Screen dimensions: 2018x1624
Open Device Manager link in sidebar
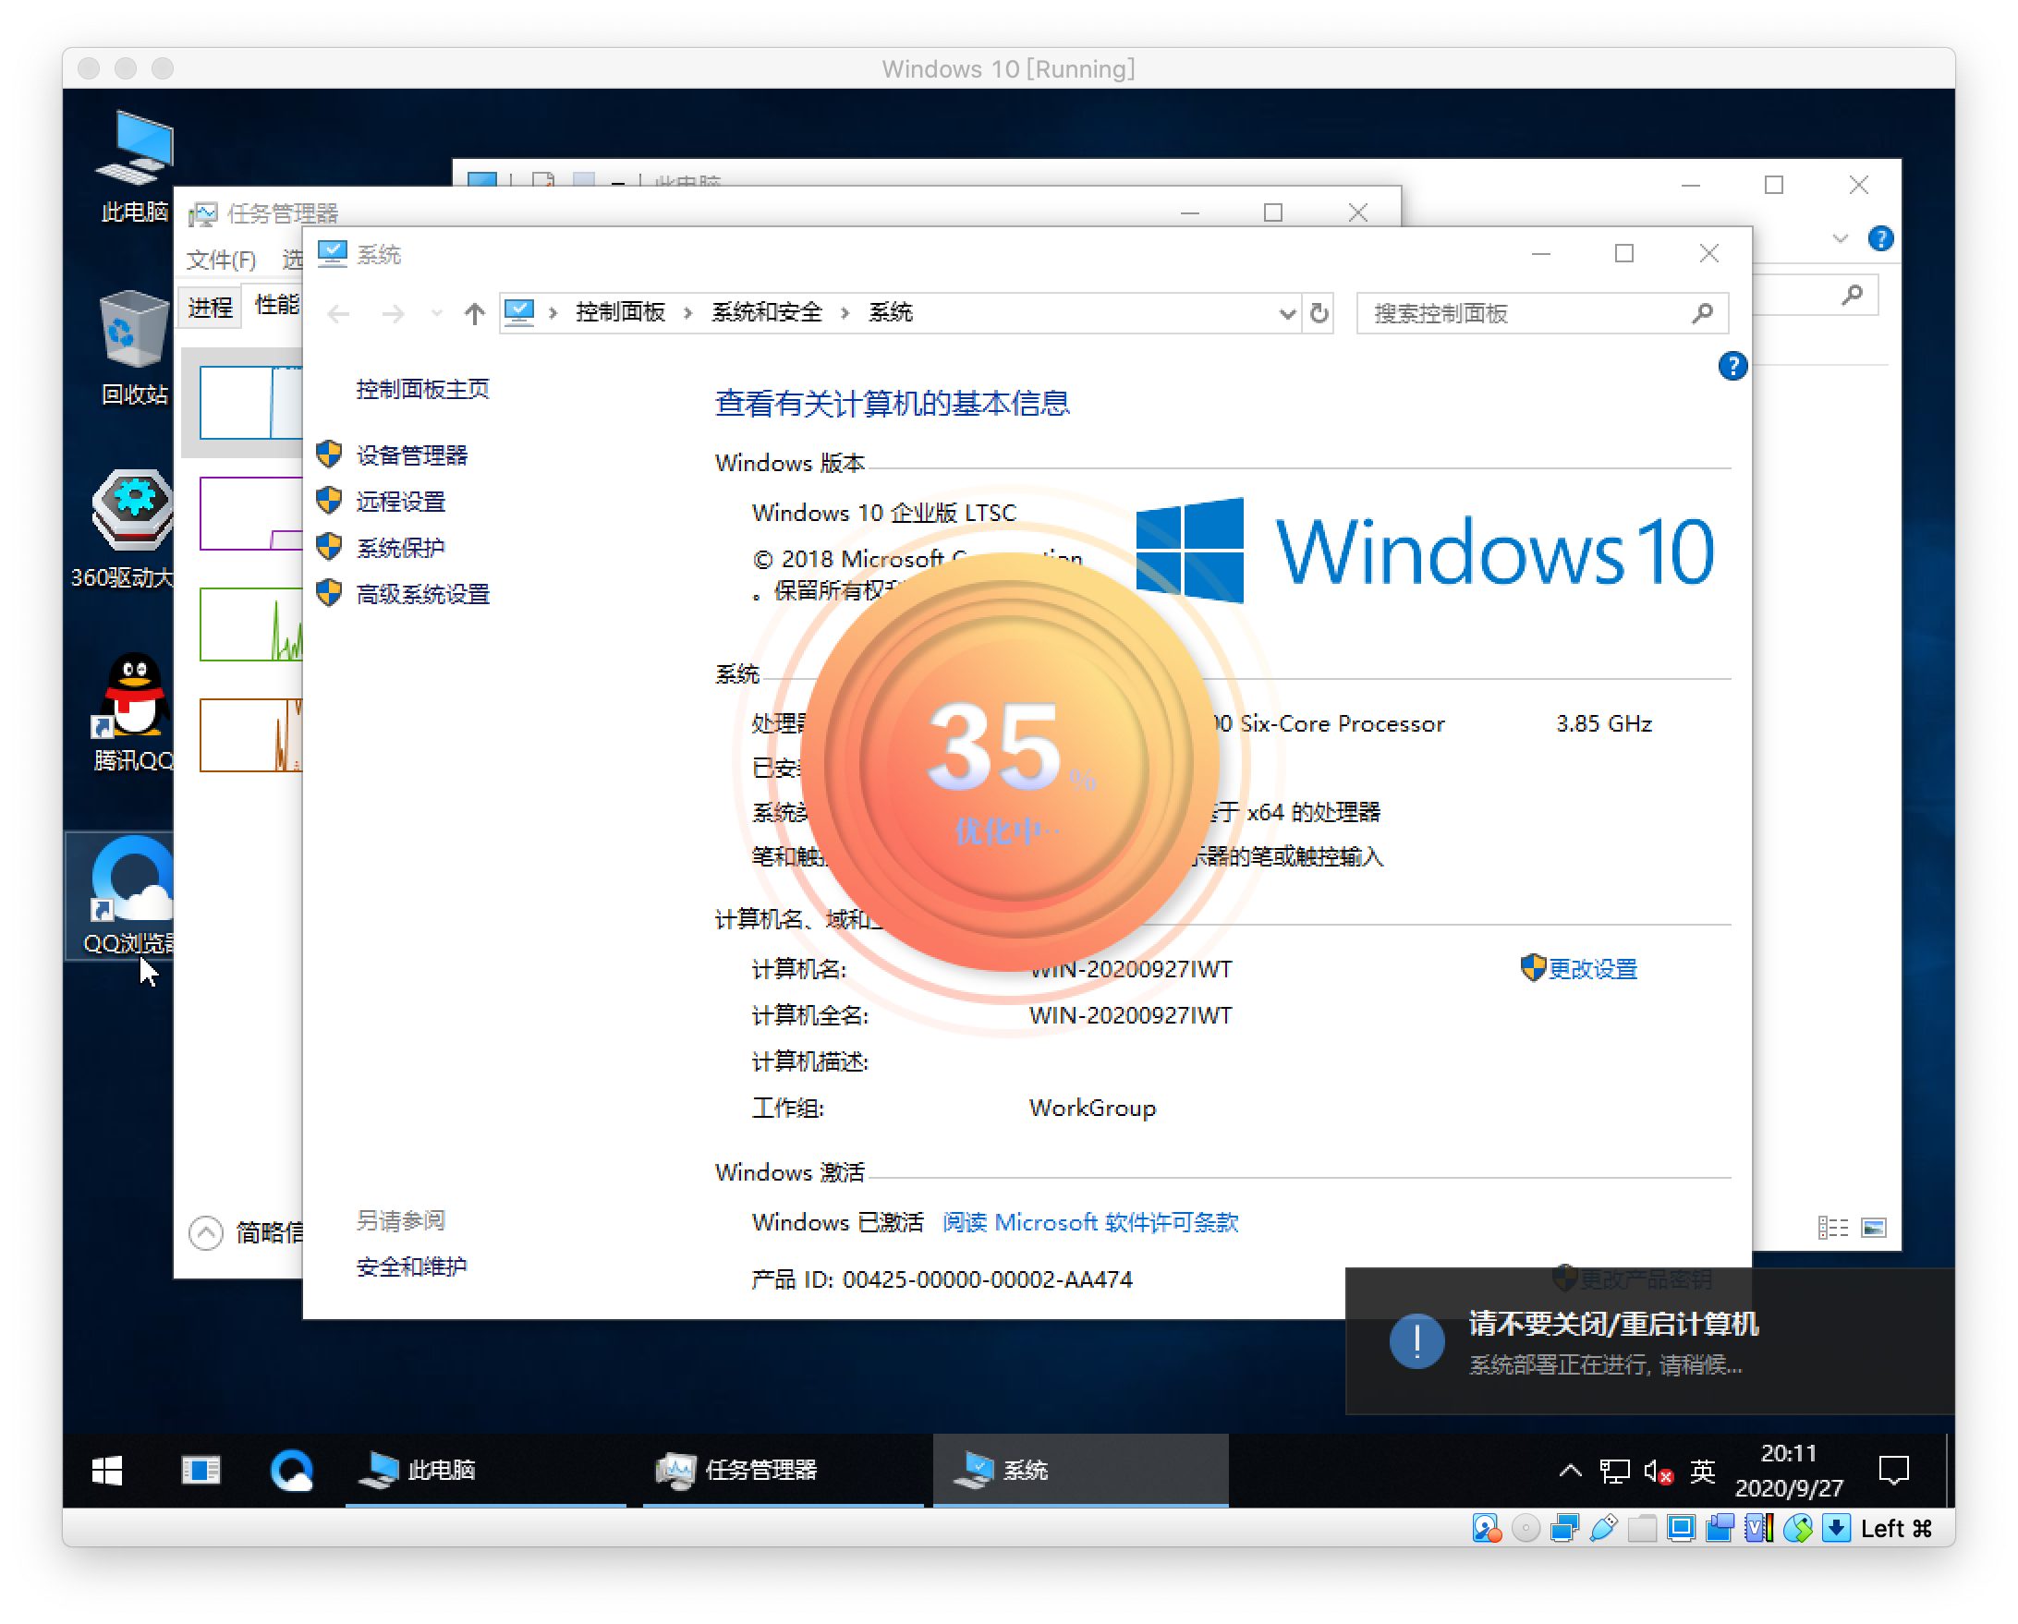coord(412,455)
